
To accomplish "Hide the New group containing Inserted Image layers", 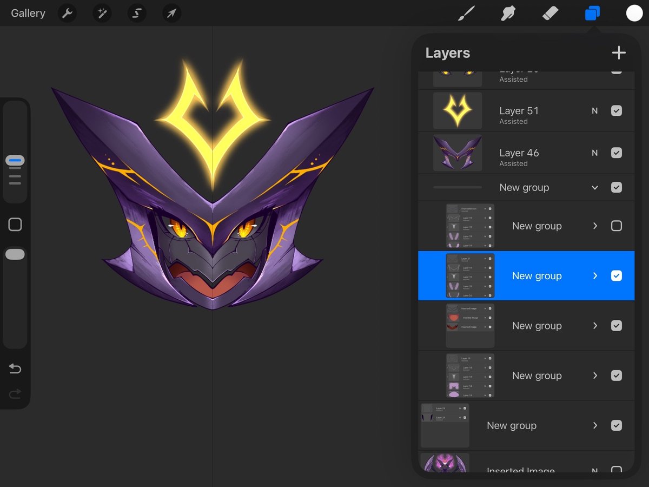I will click(x=616, y=325).
